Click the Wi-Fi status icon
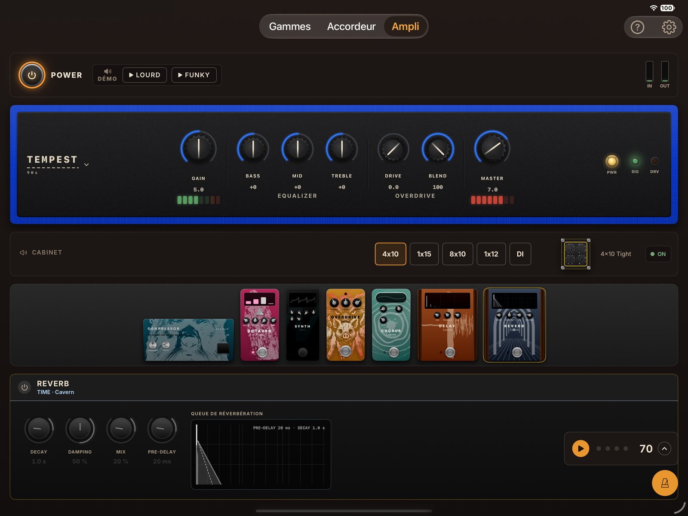 tap(654, 8)
